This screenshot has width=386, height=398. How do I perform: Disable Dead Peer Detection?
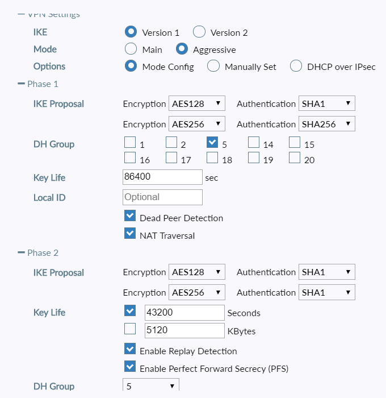(130, 217)
